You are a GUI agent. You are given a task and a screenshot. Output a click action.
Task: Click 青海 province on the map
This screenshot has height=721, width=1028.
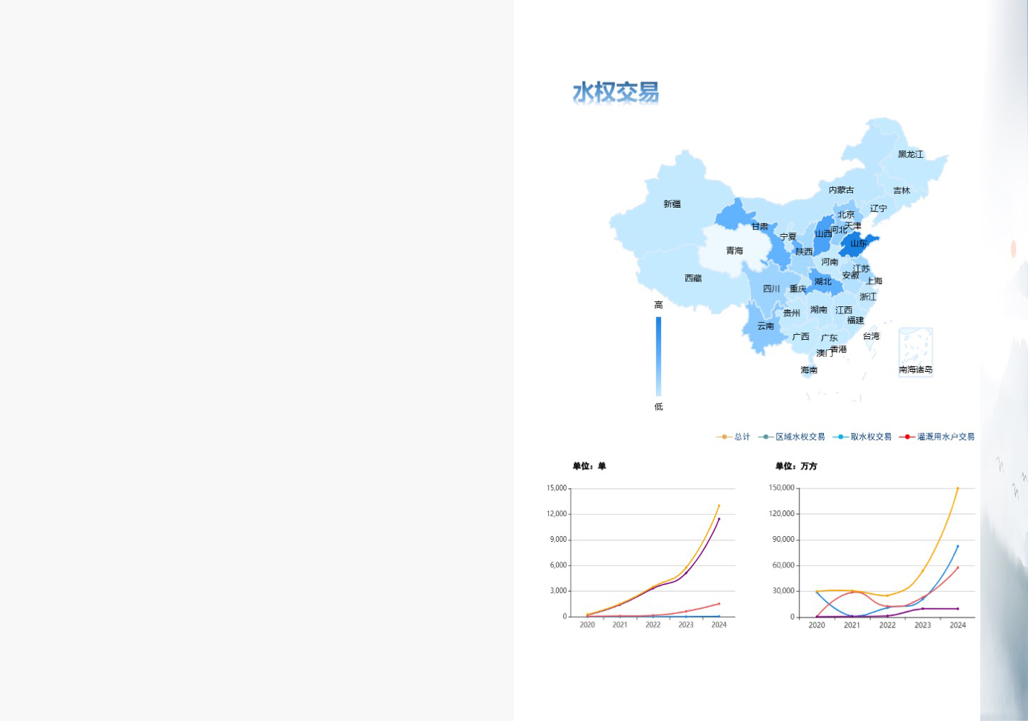(x=734, y=251)
